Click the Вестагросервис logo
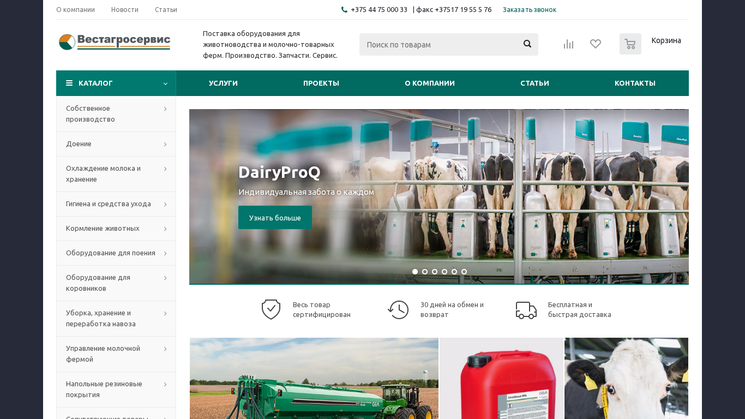The width and height of the screenshot is (745, 419). click(x=115, y=42)
